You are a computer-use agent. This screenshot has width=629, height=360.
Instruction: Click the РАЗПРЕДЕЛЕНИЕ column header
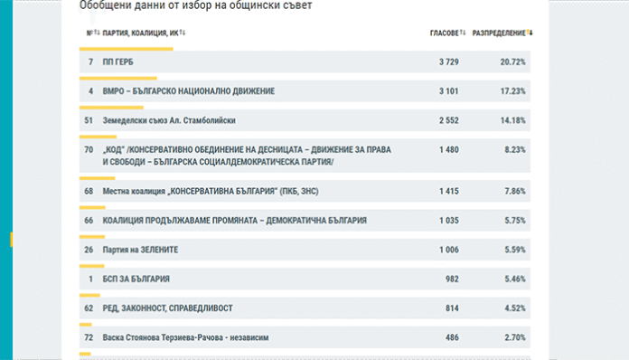(499, 33)
